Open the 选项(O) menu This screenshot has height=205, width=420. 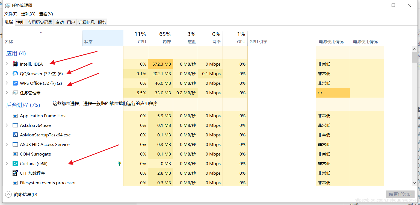click(x=28, y=14)
